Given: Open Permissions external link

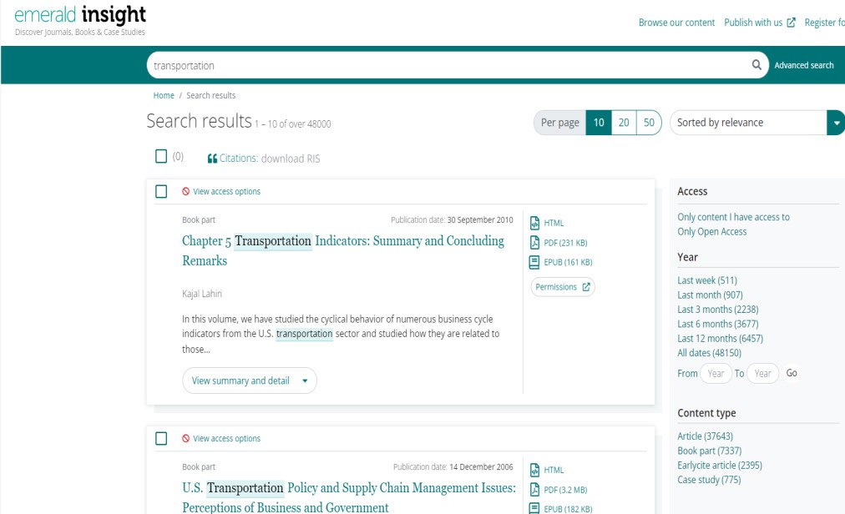Looking at the screenshot, I should pos(563,287).
